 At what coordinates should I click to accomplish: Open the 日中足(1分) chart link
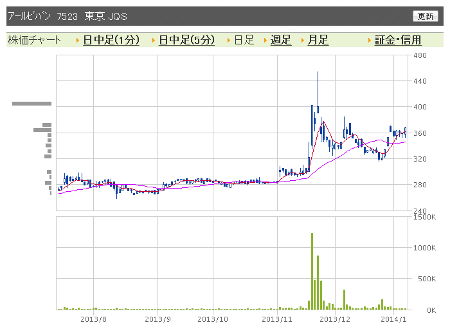111,40
